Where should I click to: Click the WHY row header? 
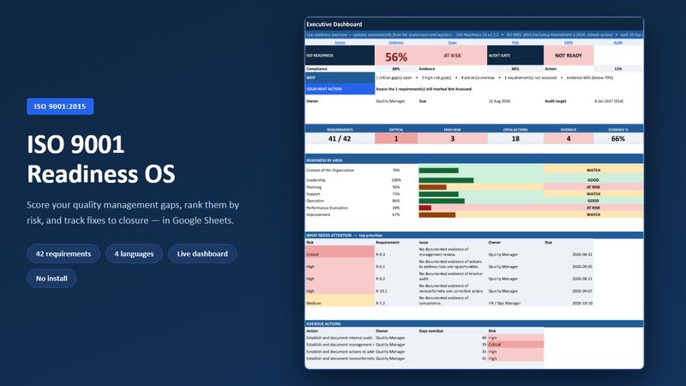(x=340, y=77)
